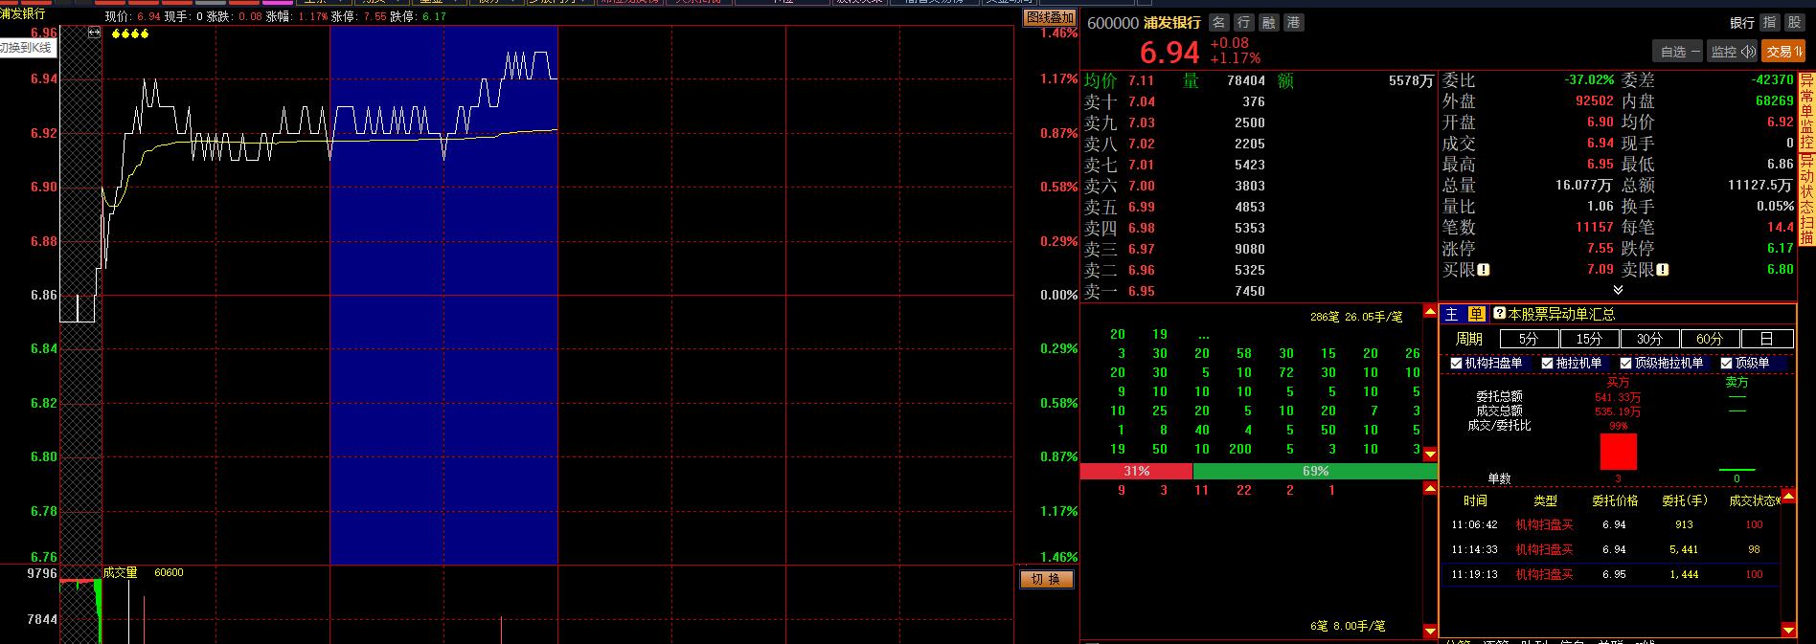Click the 监控 monitor button

[1733, 52]
